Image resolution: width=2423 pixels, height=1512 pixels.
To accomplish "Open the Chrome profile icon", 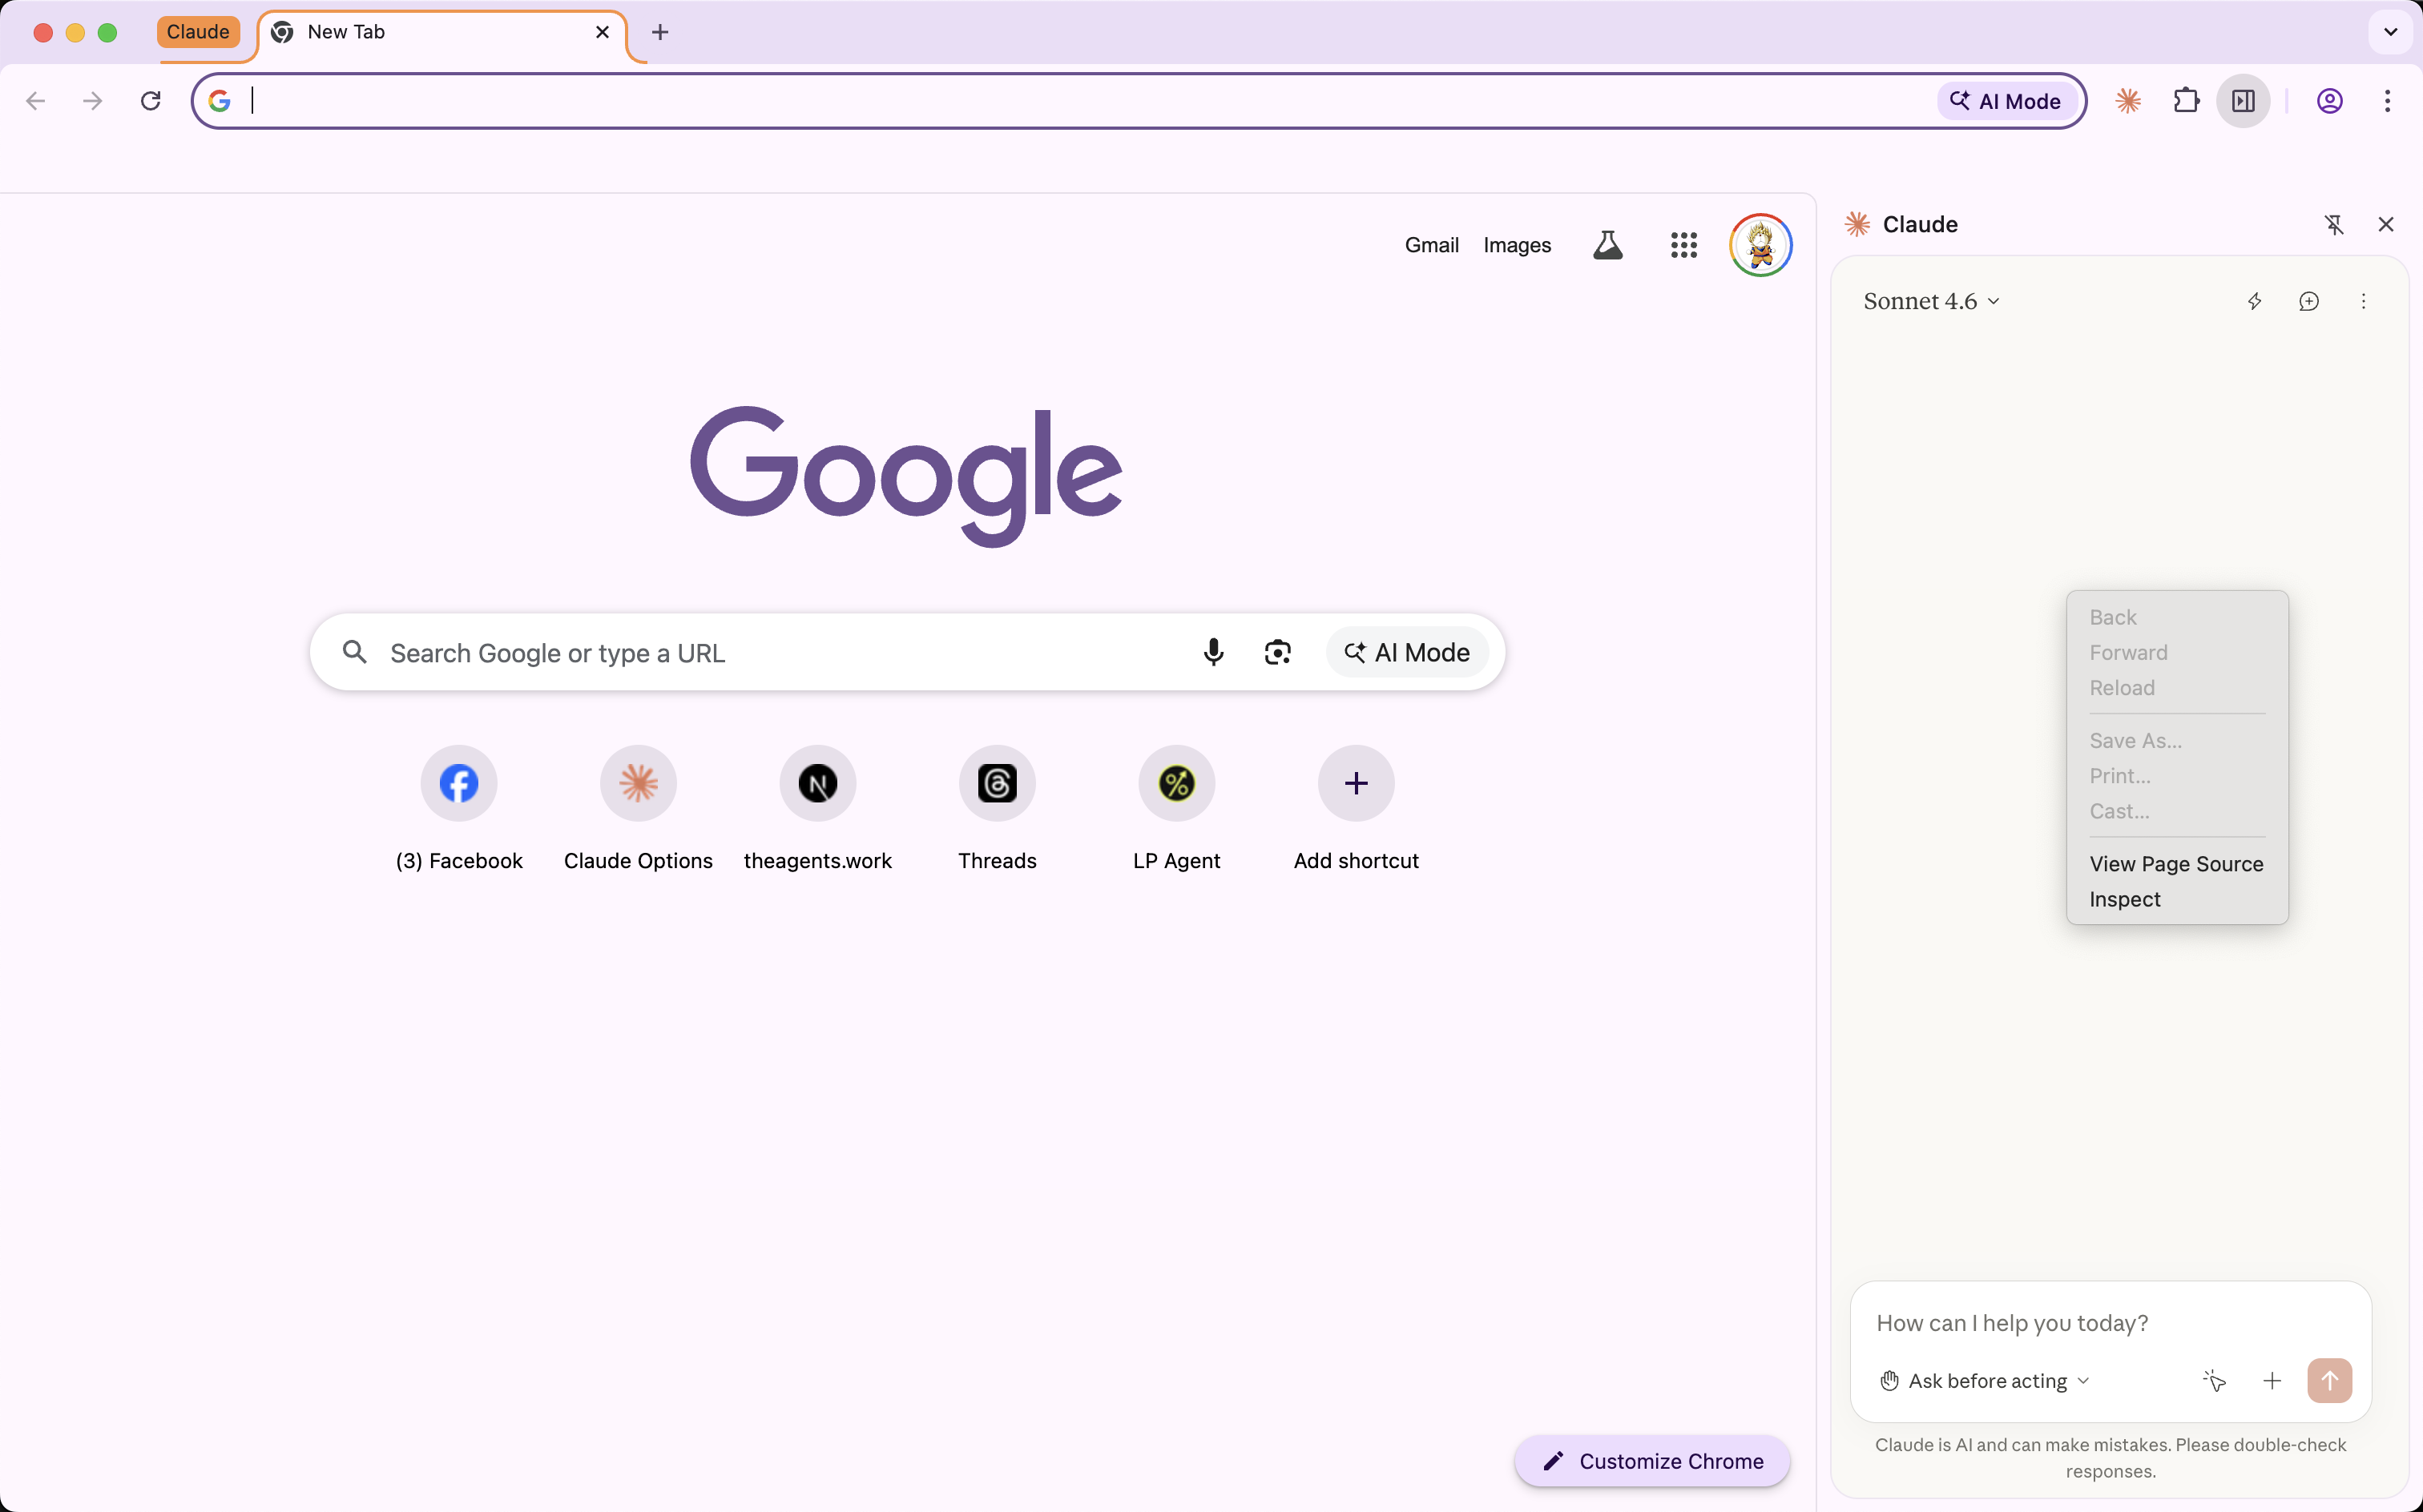I will [2330, 101].
